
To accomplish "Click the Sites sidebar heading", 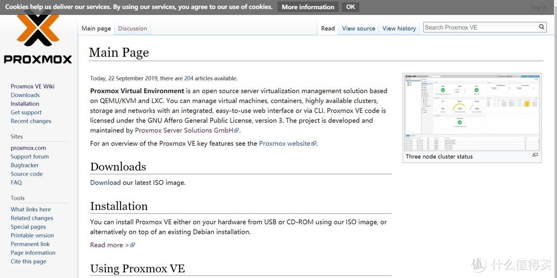I will click(x=17, y=136).
